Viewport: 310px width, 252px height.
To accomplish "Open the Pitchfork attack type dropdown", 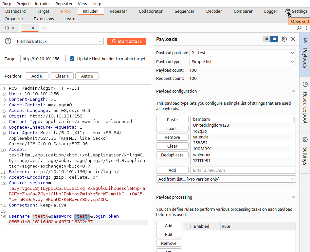I will pos(59,41).
